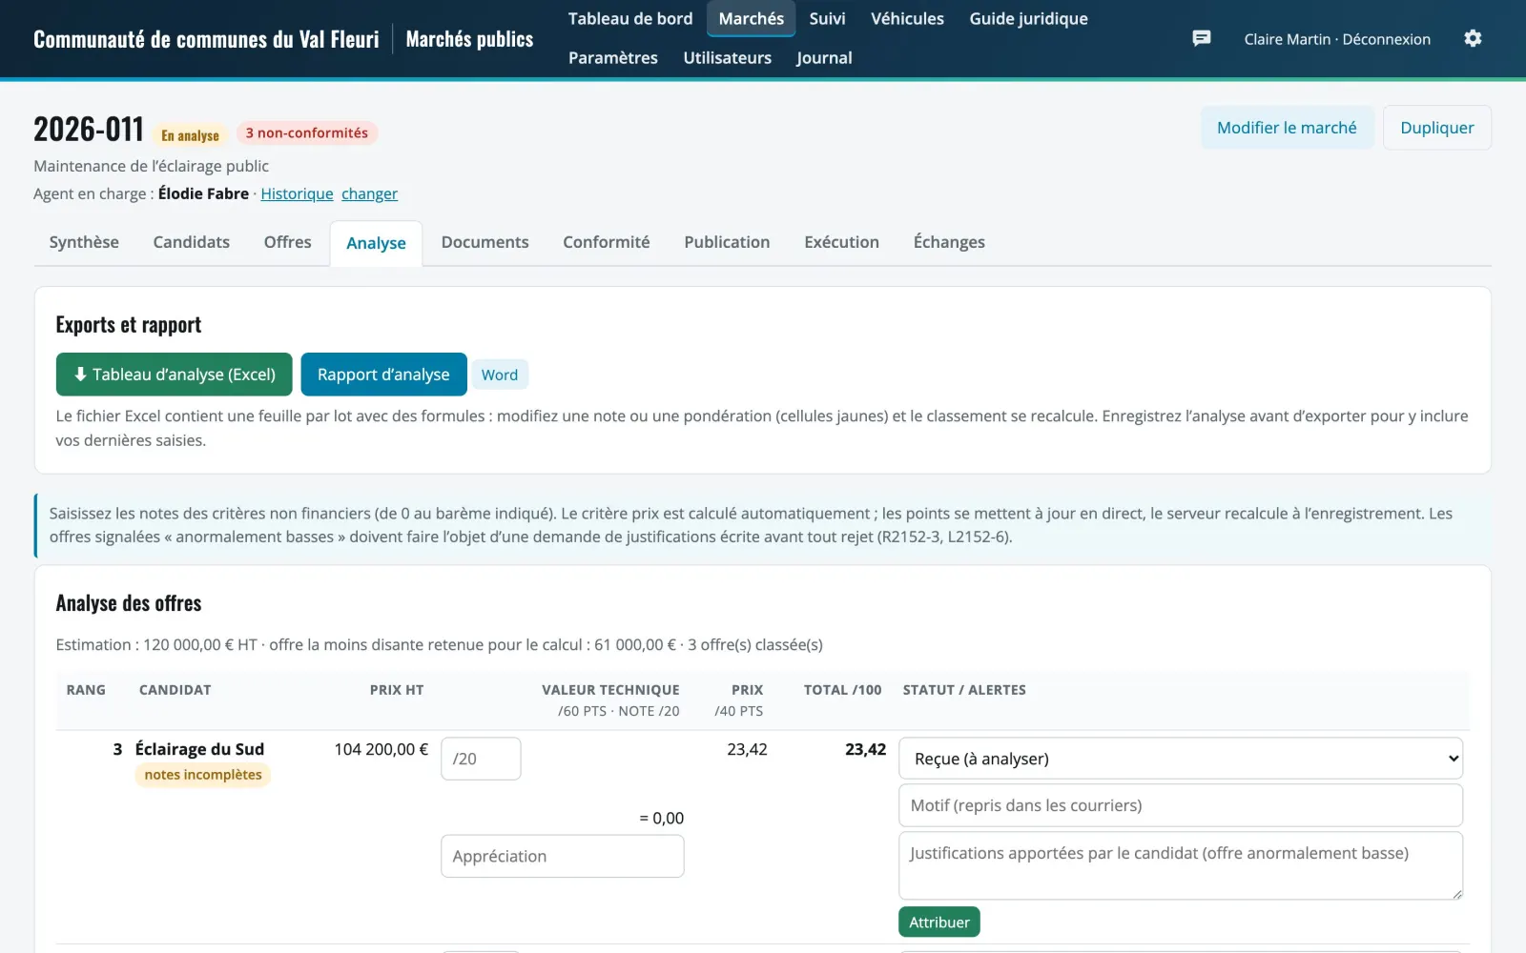Click the 3 non-conformités badge

click(307, 132)
